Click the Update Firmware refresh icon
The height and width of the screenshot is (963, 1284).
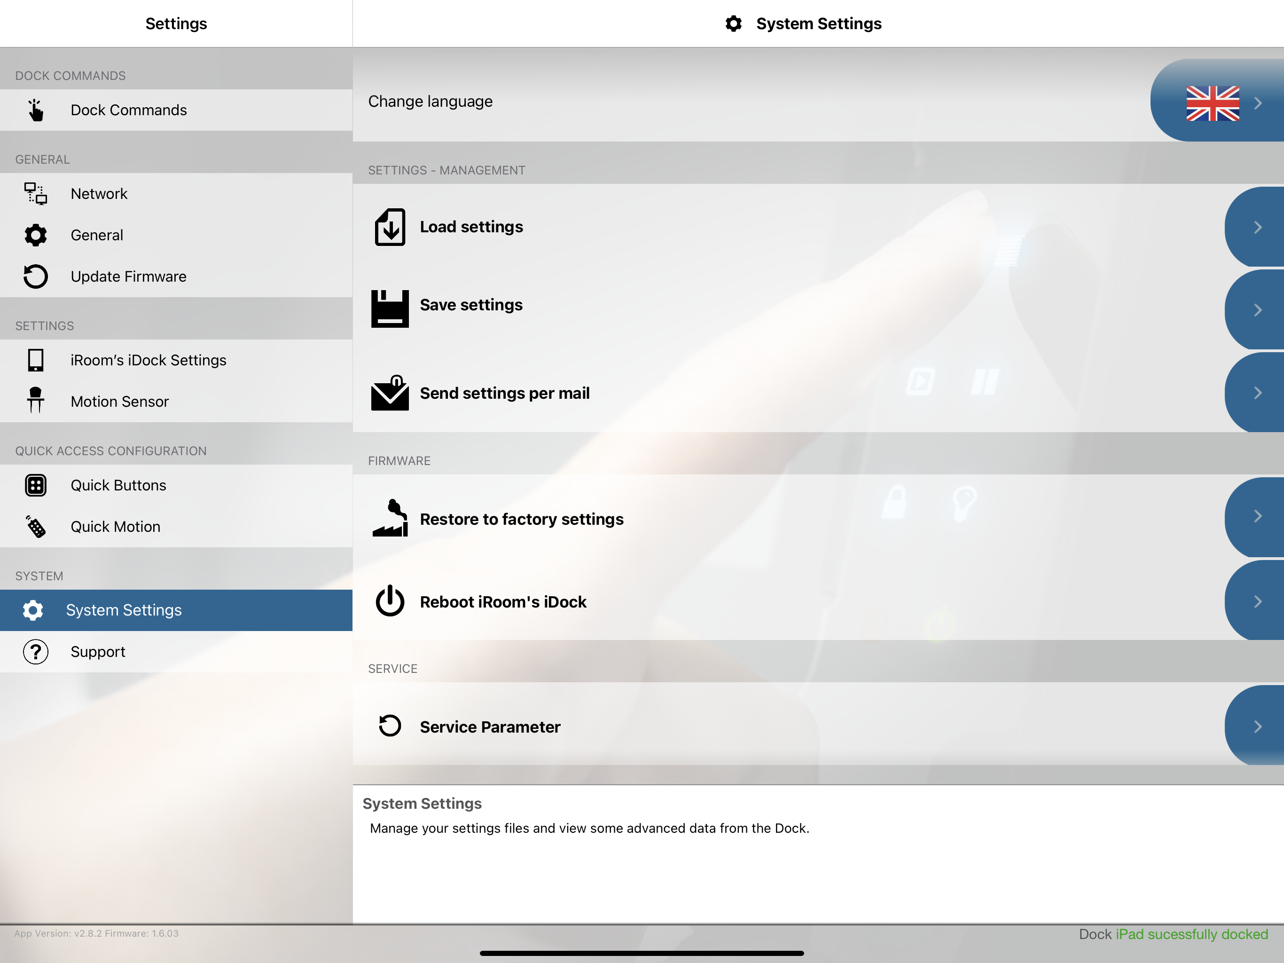pyautogui.click(x=35, y=276)
